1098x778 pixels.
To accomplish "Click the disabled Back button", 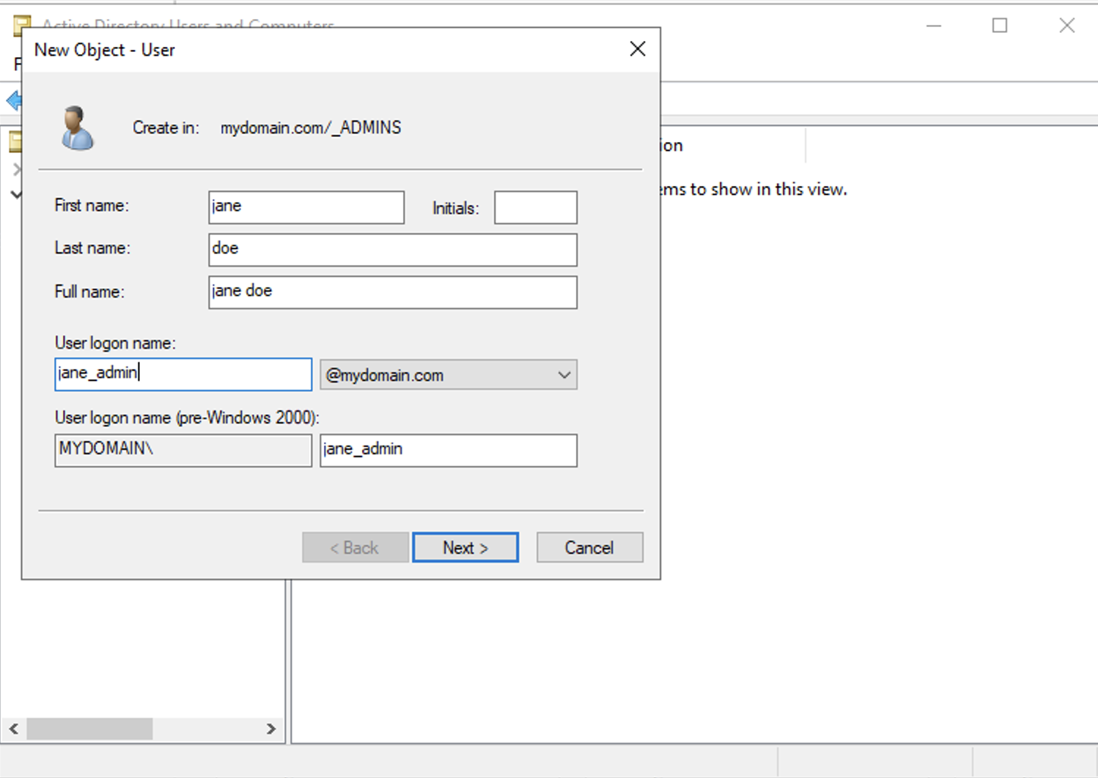I will tap(355, 547).
